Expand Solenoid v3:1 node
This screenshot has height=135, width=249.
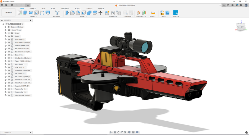6,55
